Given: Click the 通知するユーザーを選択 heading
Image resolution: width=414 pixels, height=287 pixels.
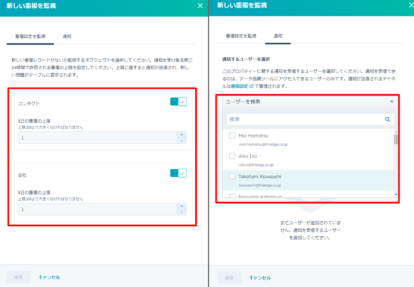Looking at the screenshot, I should pyautogui.click(x=246, y=59).
